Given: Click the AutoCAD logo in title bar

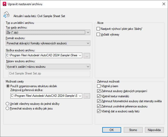Looking at the screenshot, I should click(4, 4).
